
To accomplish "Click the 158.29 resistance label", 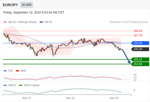I will click(x=138, y=31).
